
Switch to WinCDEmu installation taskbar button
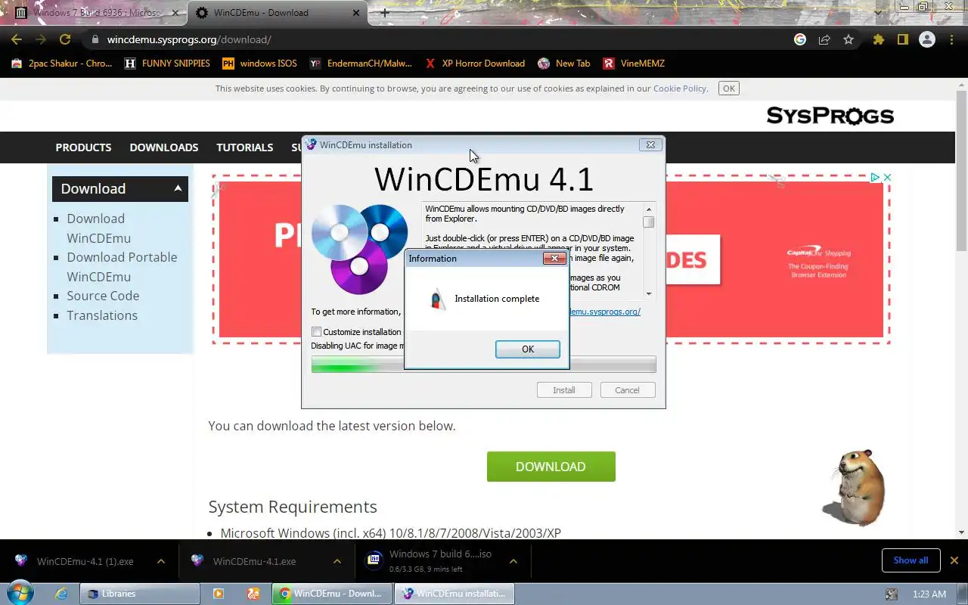[x=455, y=594]
